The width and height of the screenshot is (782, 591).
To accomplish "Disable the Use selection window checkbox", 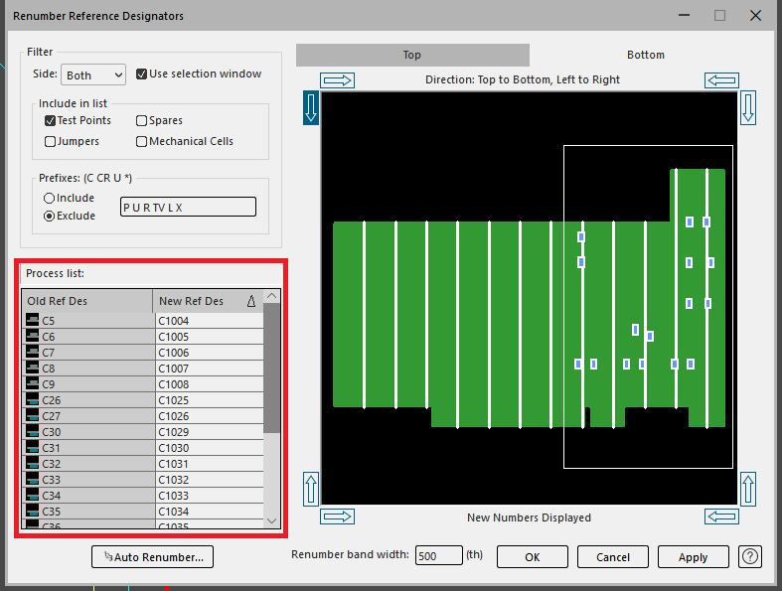I will [x=142, y=74].
